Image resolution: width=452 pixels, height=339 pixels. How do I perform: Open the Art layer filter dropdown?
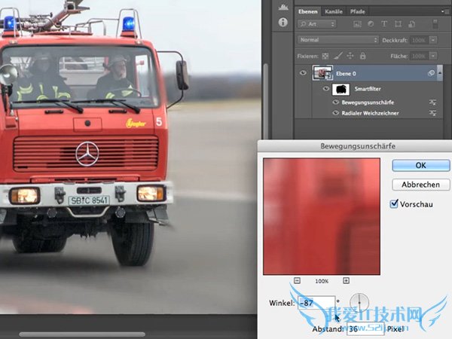coord(317,24)
